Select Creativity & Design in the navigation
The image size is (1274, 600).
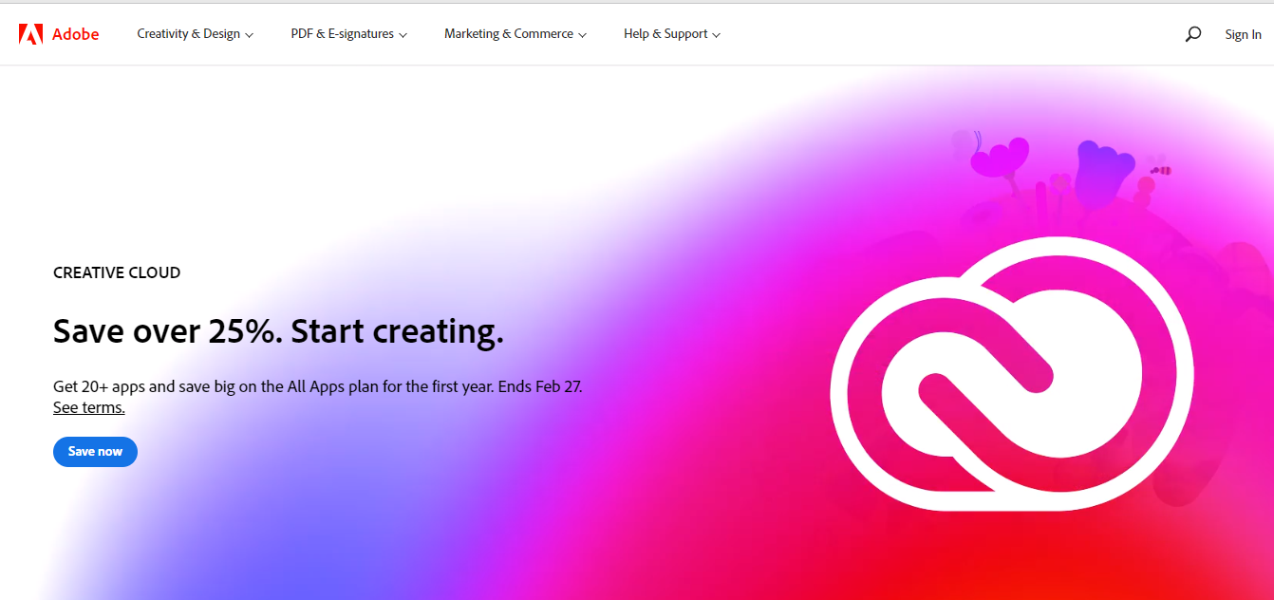[188, 33]
